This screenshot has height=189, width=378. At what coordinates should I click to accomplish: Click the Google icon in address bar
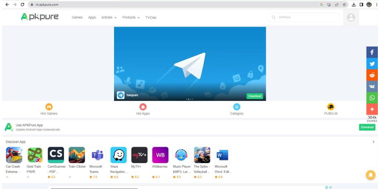point(322,4)
